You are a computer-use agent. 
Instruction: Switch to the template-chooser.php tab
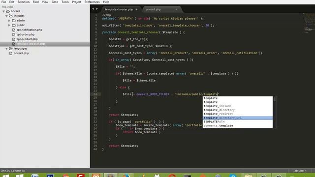pyautogui.click(x=119, y=9)
